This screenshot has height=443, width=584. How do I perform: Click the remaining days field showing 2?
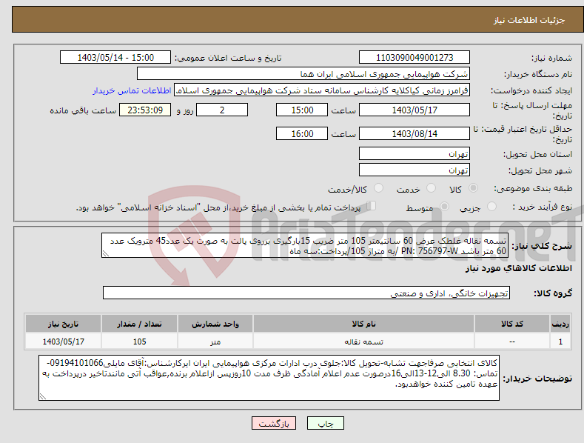tap(222, 110)
